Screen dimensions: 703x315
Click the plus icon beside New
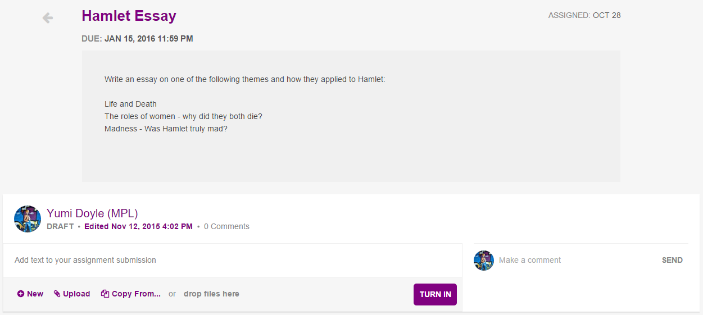pyautogui.click(x=21, y=294)
